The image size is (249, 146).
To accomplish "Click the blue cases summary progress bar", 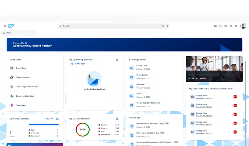I will point(44,124).
